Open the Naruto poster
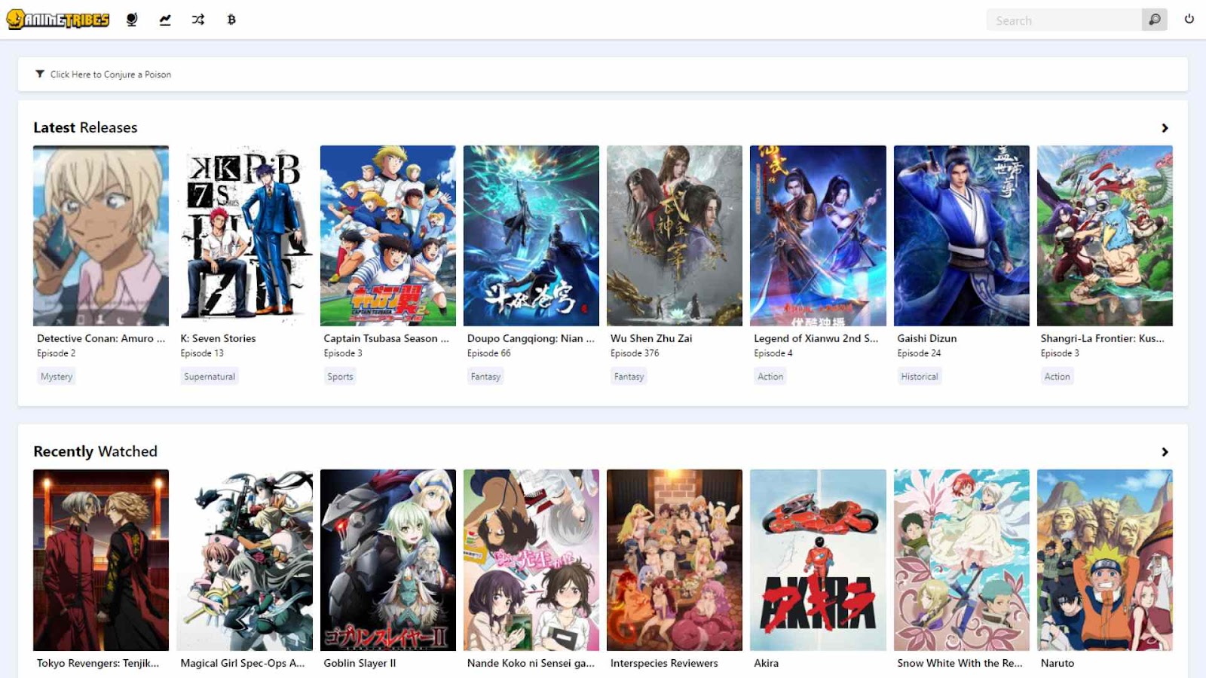The height and width of the screenshot is (678, 1206). click(x=1105, y=560)
